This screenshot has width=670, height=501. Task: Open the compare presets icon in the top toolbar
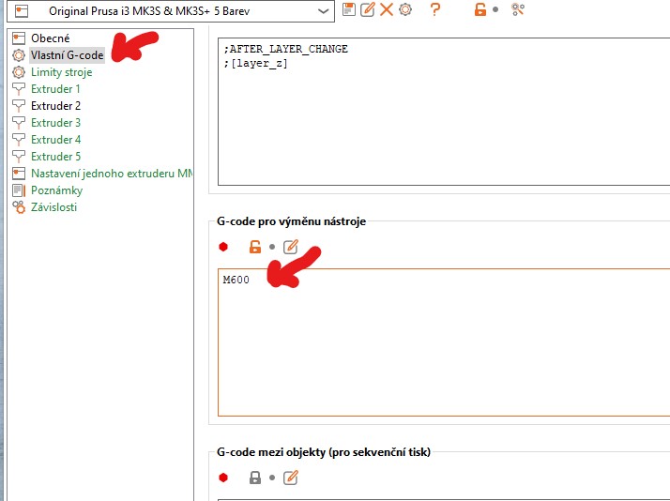coord(517,9)
